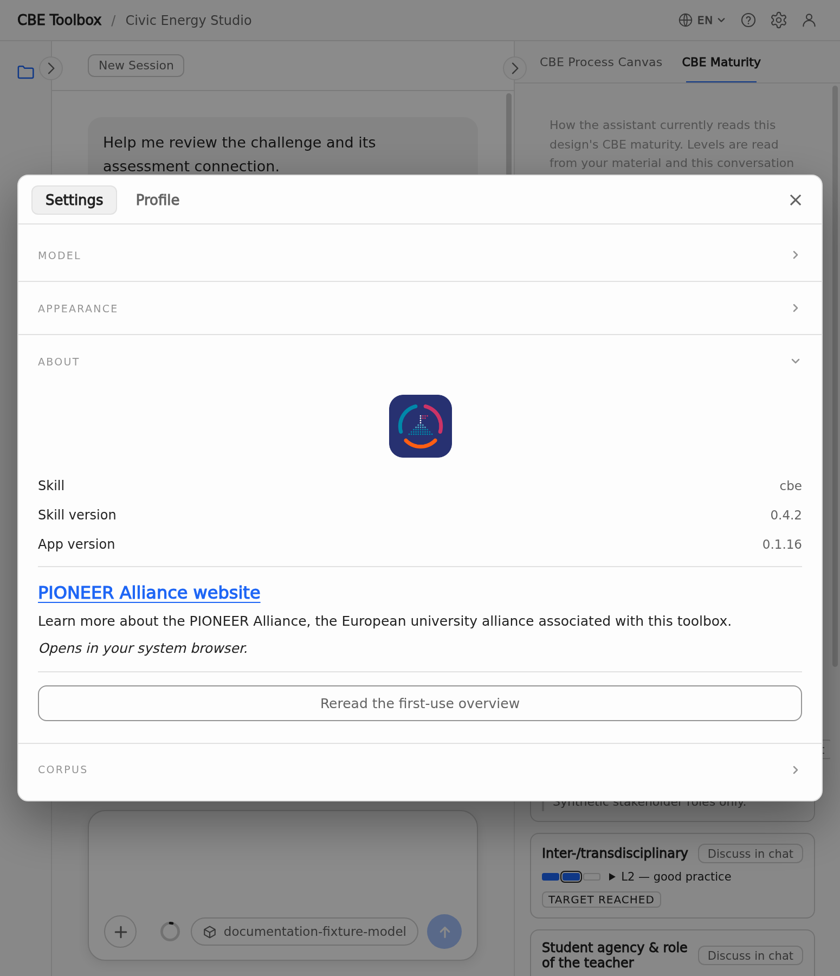Click the chat message input area
This screenshot has height=976, width=840.
coord(283,862)
